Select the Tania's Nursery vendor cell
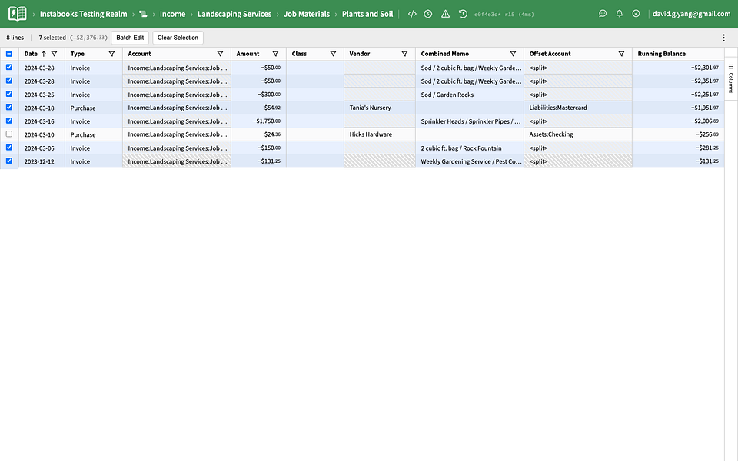The height and width of the screenshot is (461, 738). click(379, 108)
